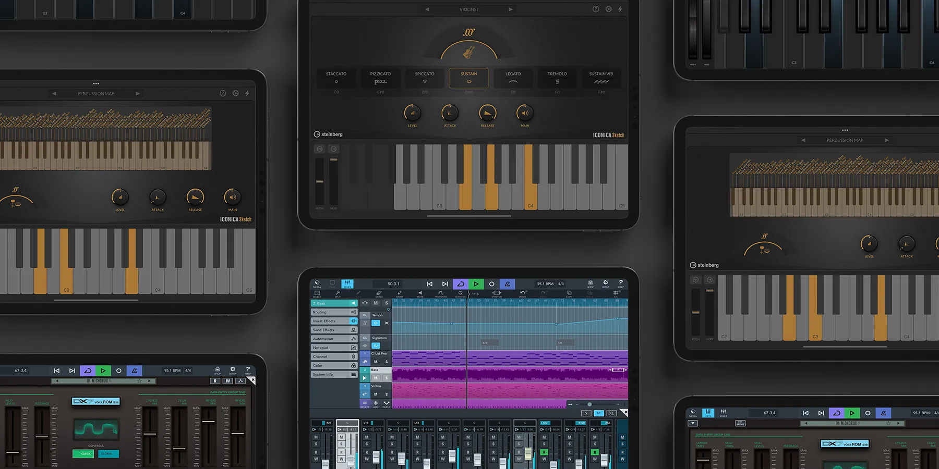939x469 pixels.
Task: Click the Copy icon in the toolbar
Action: 569,293
